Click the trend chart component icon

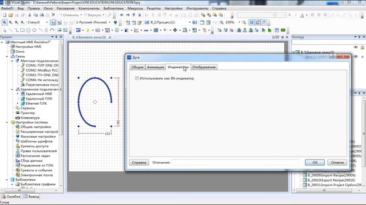[136, 30]
